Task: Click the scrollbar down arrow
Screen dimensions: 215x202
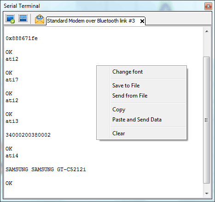Action: coord(207,193)
